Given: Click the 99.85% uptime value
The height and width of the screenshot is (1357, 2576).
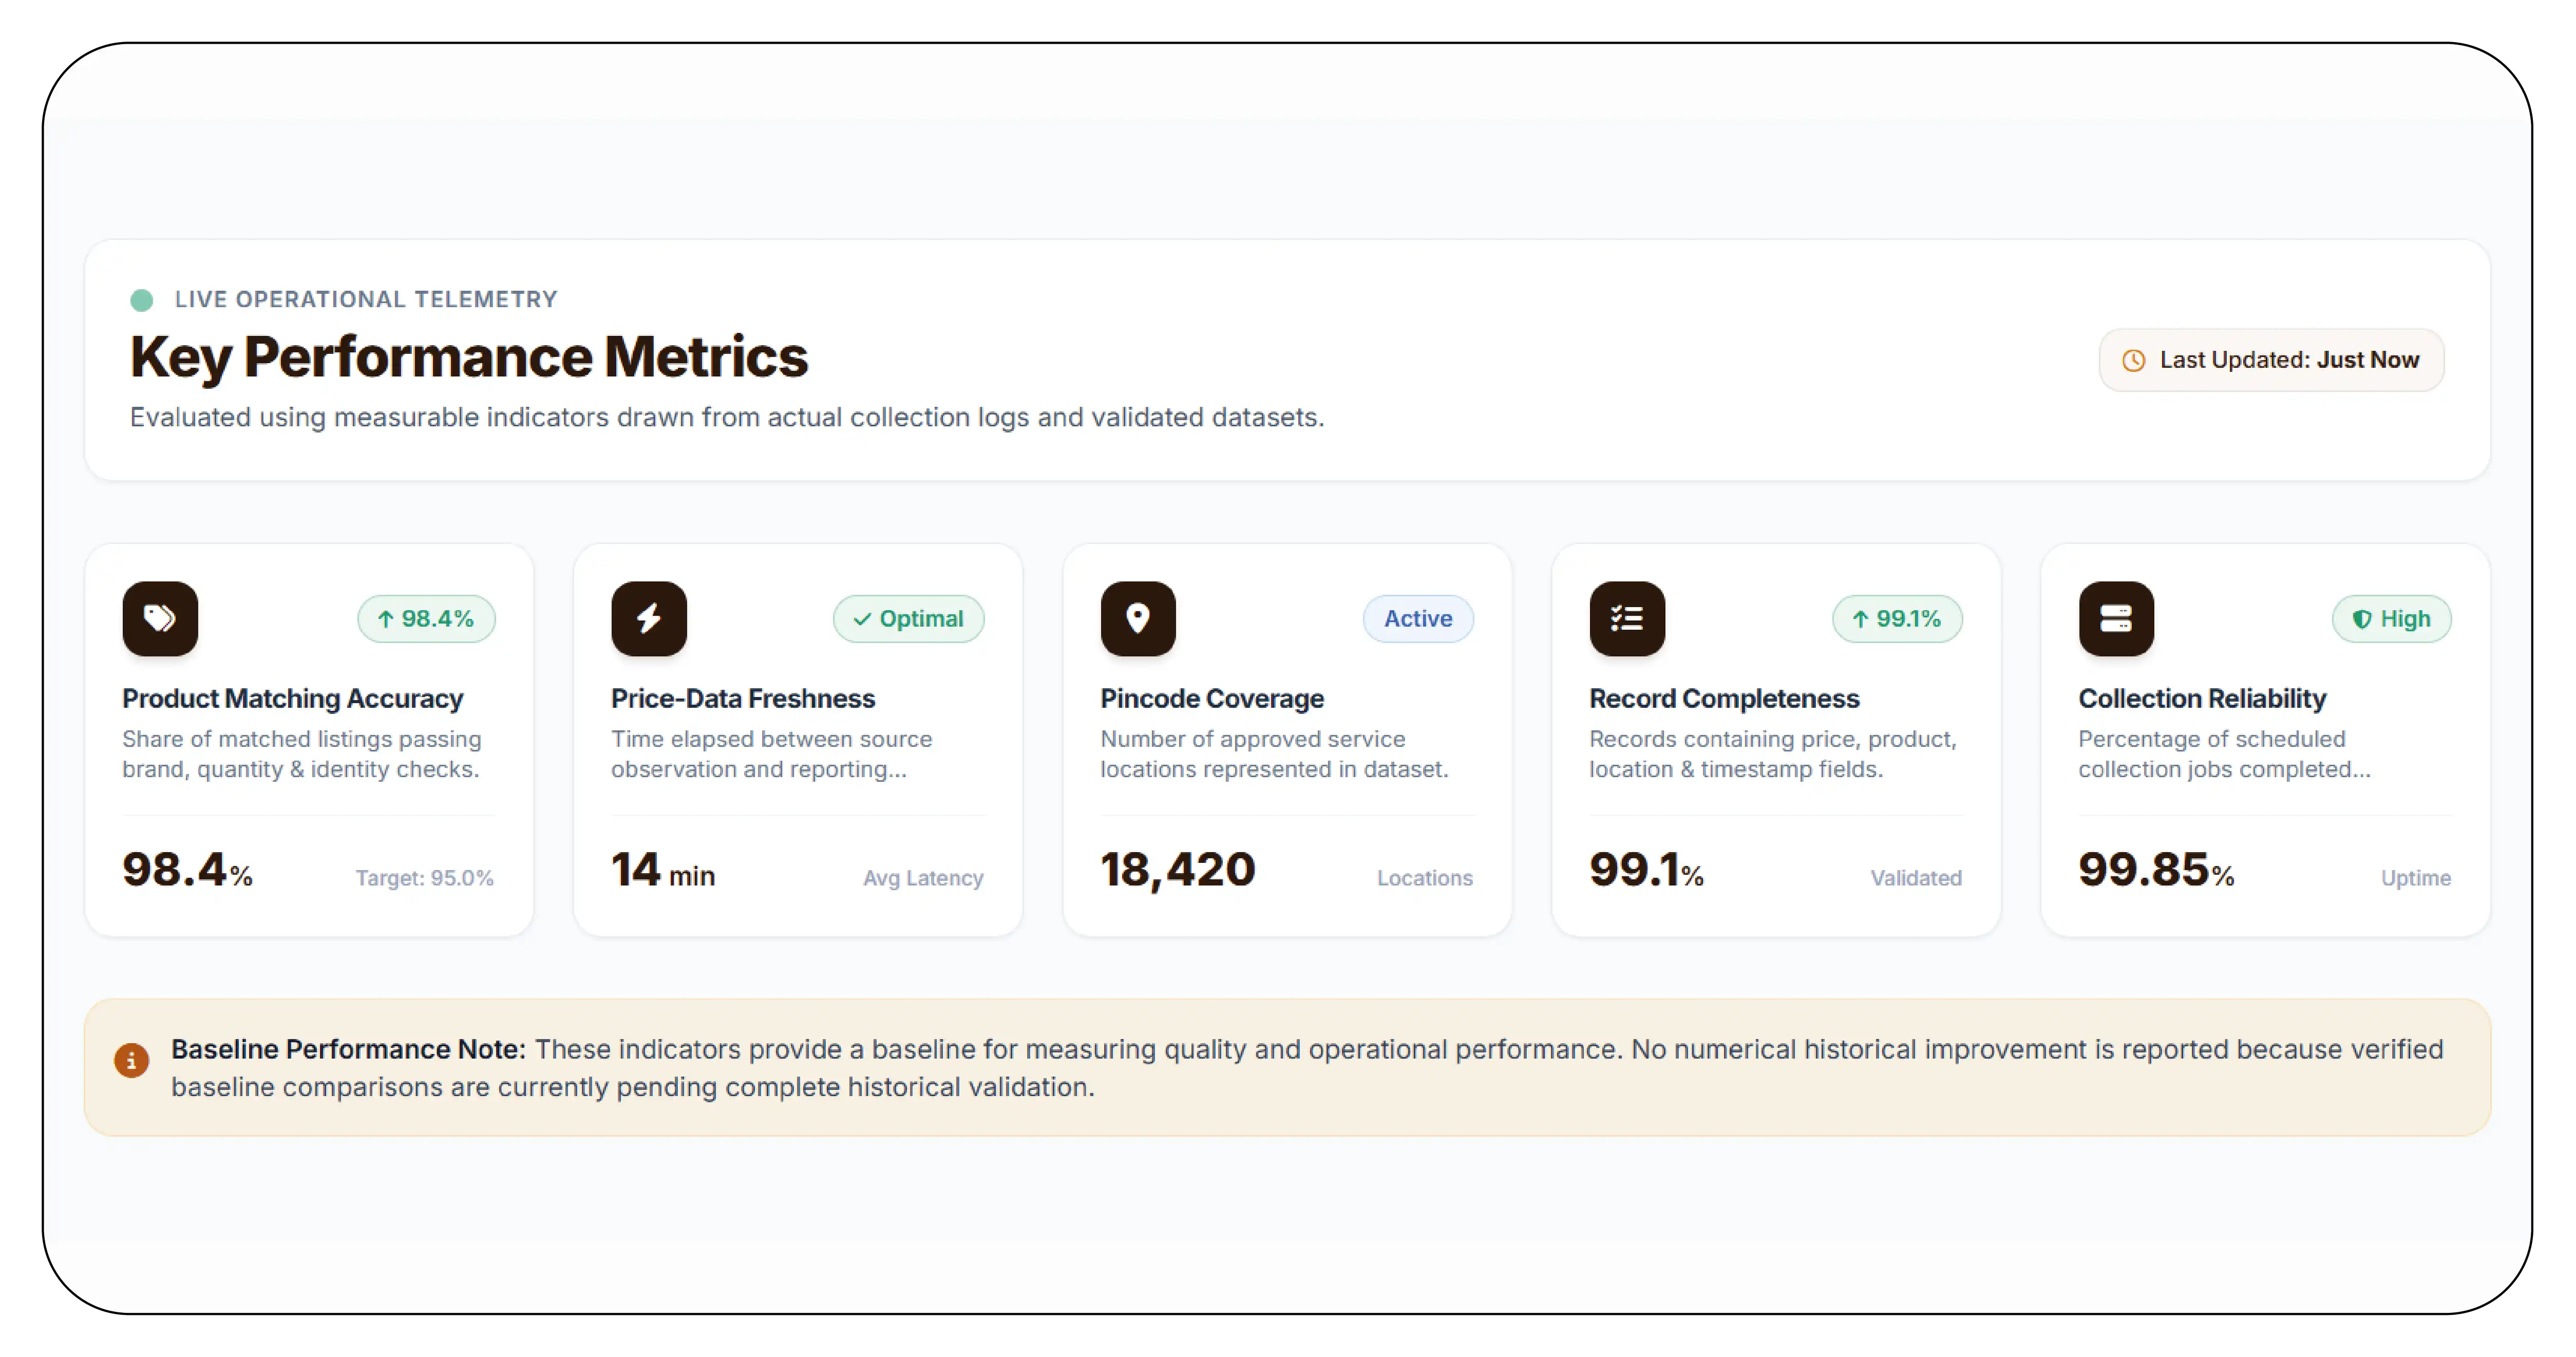Looking at the screenshot, I should (2156, 870).
